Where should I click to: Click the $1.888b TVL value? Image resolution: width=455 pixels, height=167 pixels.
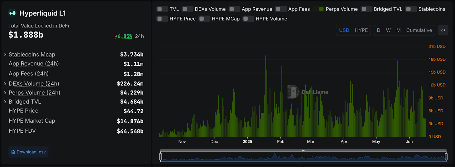(26, 35)
